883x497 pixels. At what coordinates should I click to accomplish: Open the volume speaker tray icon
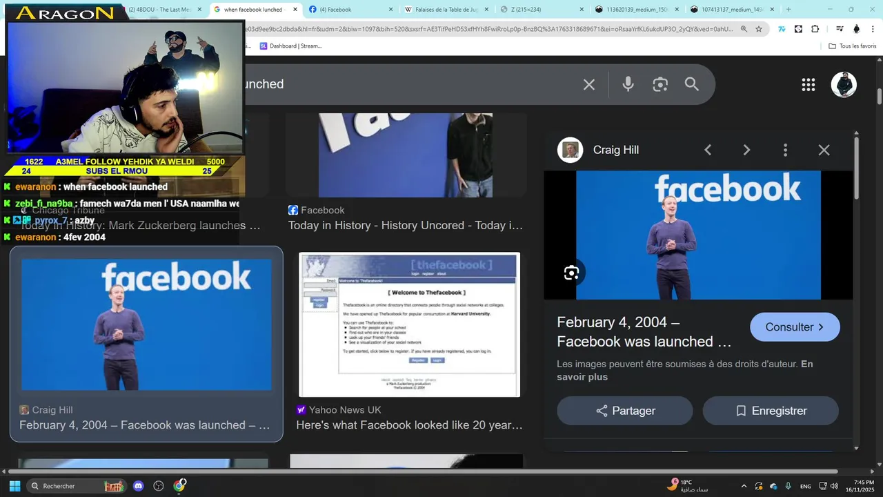click(x=834, y=486)
